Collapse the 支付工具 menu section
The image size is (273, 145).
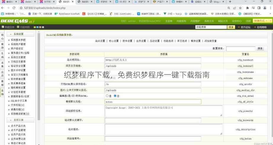point(20,120)
